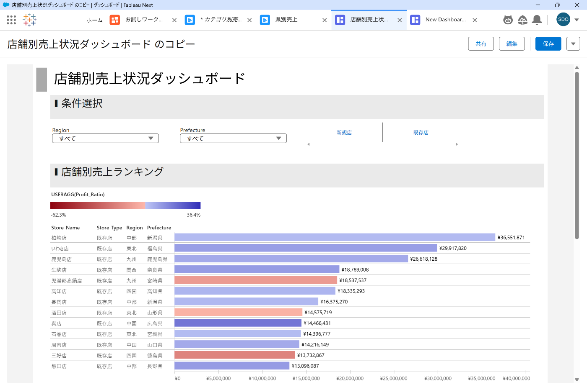Click the 生駒店 store name
Image resolution: width=587 pixels, height=390 pixels.
pyautogui.click(x=59, y=270)
